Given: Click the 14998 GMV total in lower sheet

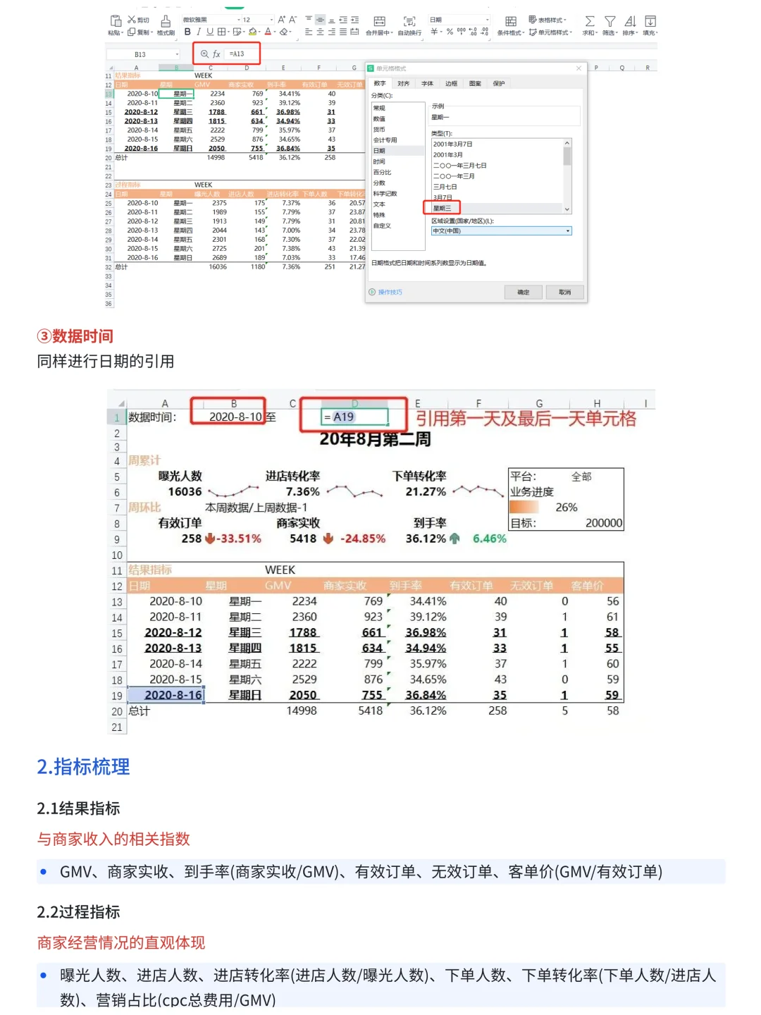Looking at the screenshot, I should (302, 711).
